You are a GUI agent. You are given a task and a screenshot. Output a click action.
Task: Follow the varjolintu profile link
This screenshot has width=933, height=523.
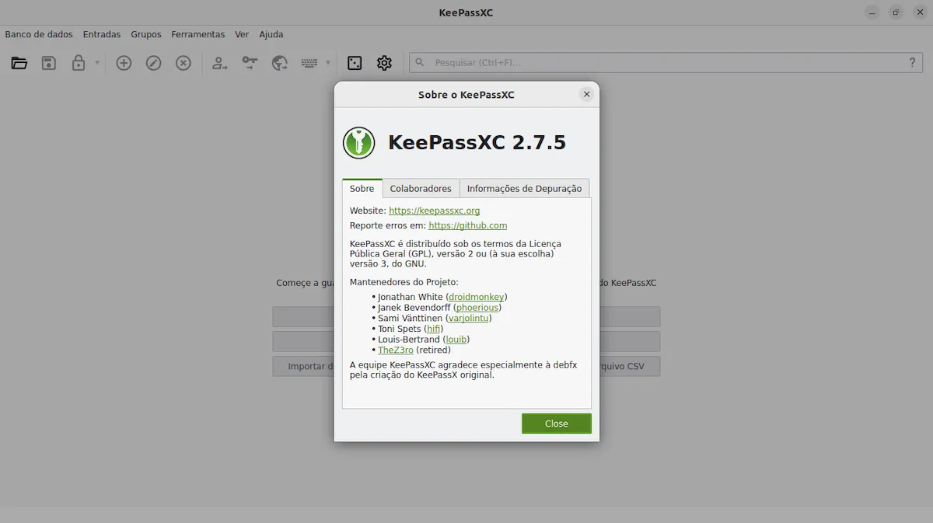469,318
